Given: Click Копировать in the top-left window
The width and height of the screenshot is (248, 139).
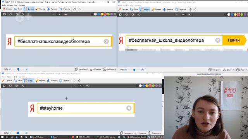Looking at the screenshot, I should pos(81,69).
